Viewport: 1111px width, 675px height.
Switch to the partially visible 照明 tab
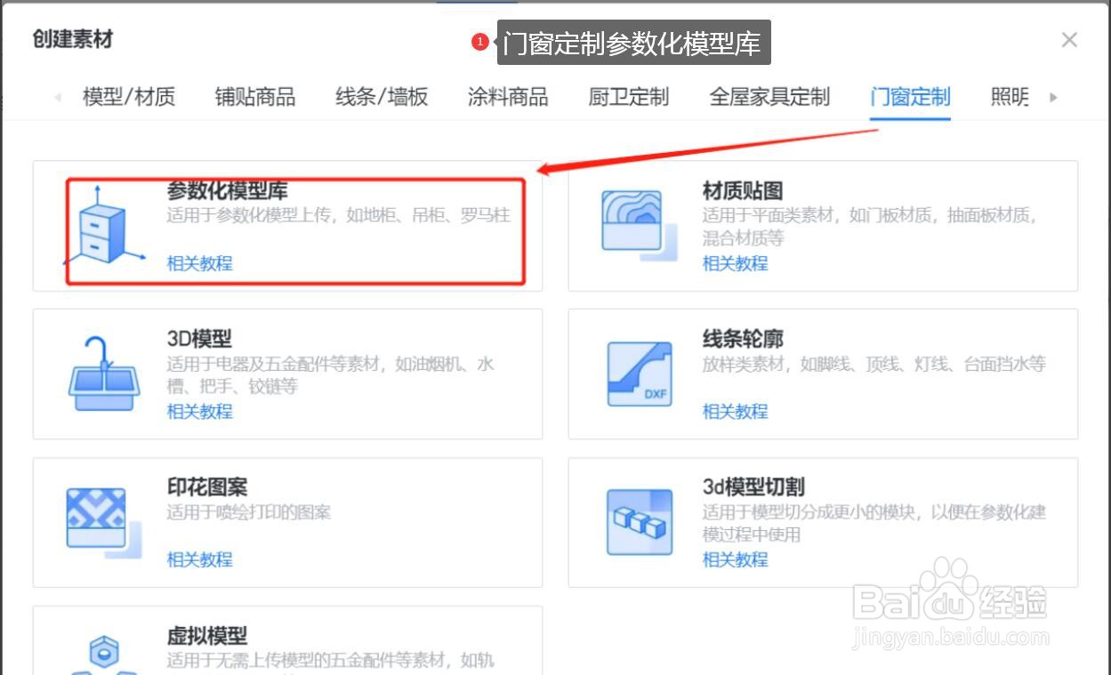click(x=1010, y=97)
